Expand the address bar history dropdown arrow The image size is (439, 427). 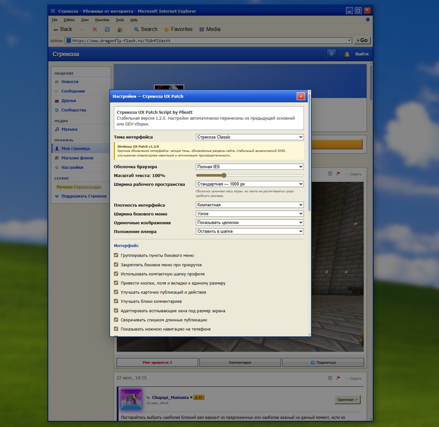[349, 41]
